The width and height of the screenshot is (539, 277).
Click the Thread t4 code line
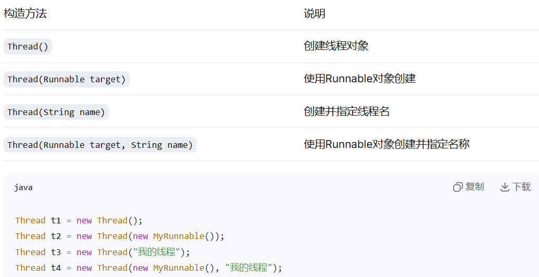[148, 268]
